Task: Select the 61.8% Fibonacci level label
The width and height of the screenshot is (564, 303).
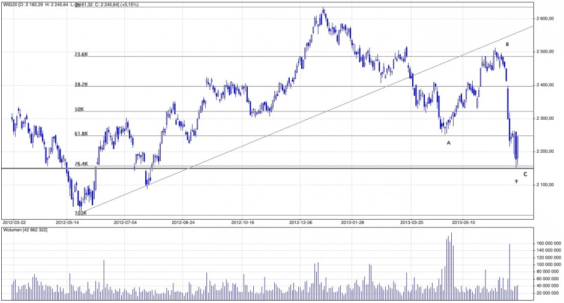Action: (x=81, y=134)
